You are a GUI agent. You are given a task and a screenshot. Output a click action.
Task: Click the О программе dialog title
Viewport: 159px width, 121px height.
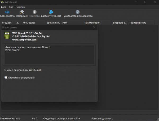point(10,28)
